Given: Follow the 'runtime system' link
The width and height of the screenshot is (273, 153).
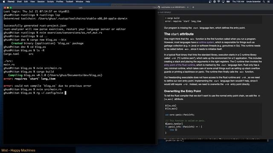Looking at the screenshot, I should coord(206,42).
